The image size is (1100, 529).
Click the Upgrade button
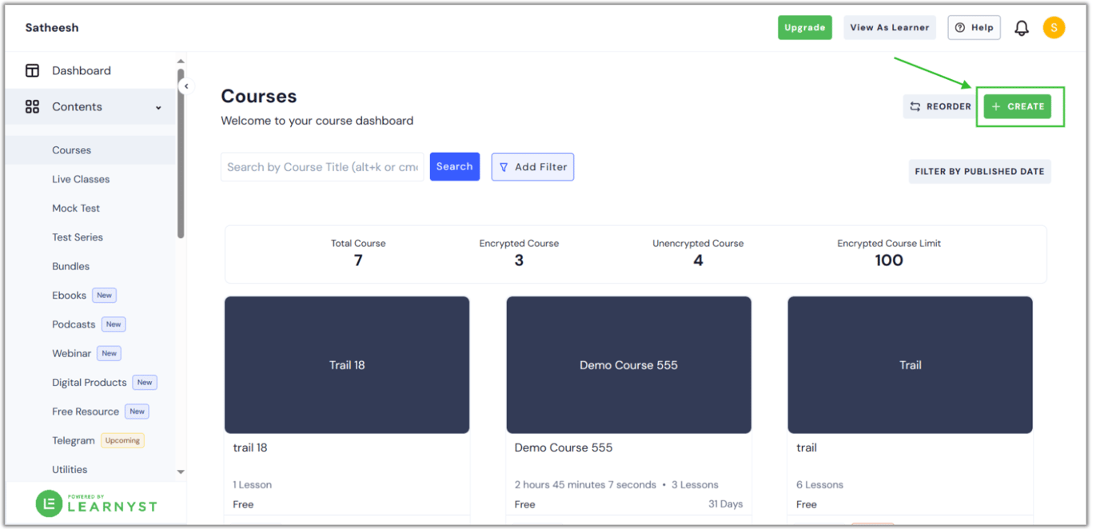click(x=804, y=26)
